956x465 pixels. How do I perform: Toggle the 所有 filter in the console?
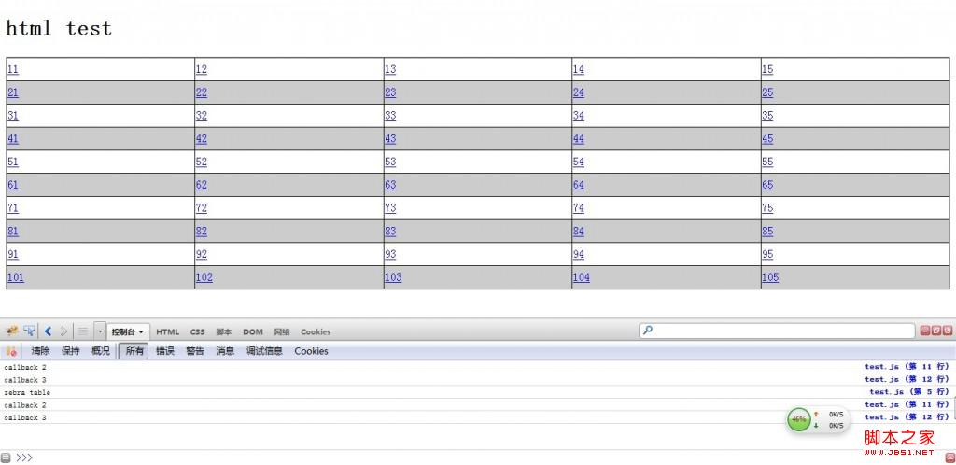134,352
